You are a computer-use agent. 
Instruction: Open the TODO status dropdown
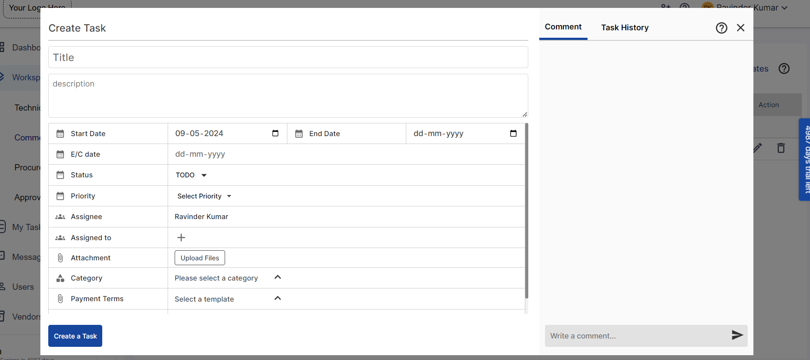click(191, 175)
